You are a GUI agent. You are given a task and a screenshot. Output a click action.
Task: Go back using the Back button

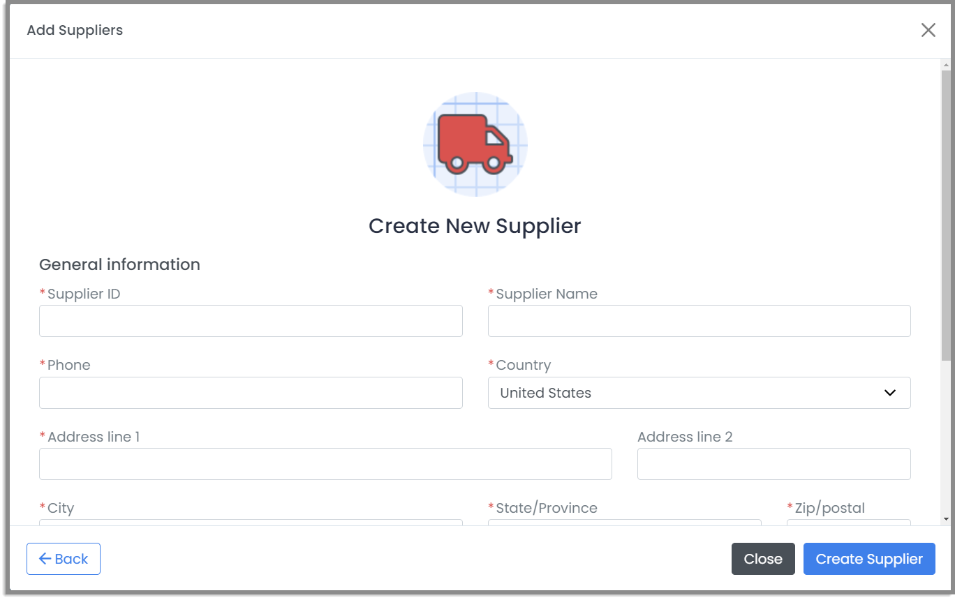pyautogui.click(x=64, y=559)
